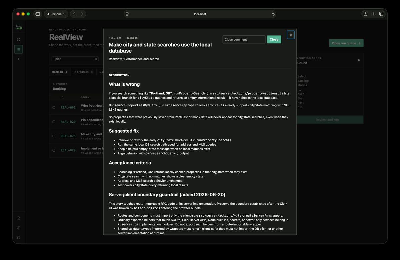Open the Ripple logo home icon
Image resolution: width=400 pixels, height=260 pixels.
tap(19, 27)
